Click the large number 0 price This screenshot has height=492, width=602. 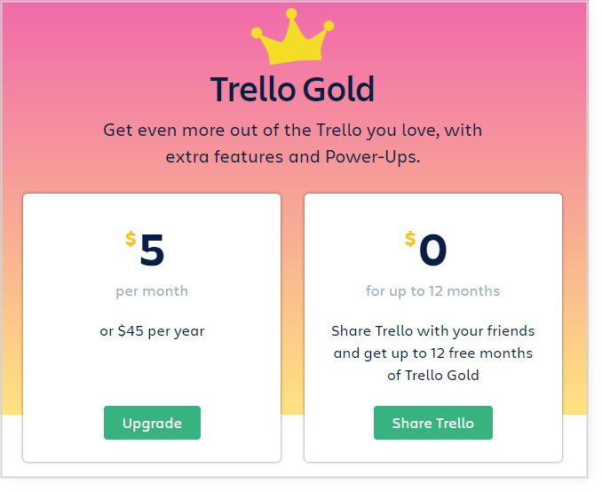tap(432, 250)
